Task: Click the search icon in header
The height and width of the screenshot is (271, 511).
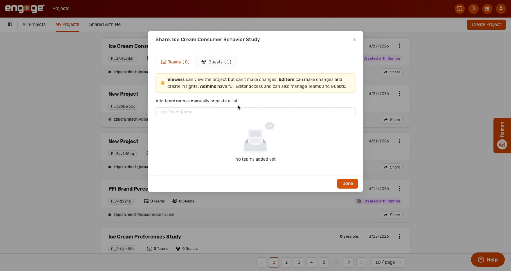Action: pyautogui.click(x=473, y=9)
